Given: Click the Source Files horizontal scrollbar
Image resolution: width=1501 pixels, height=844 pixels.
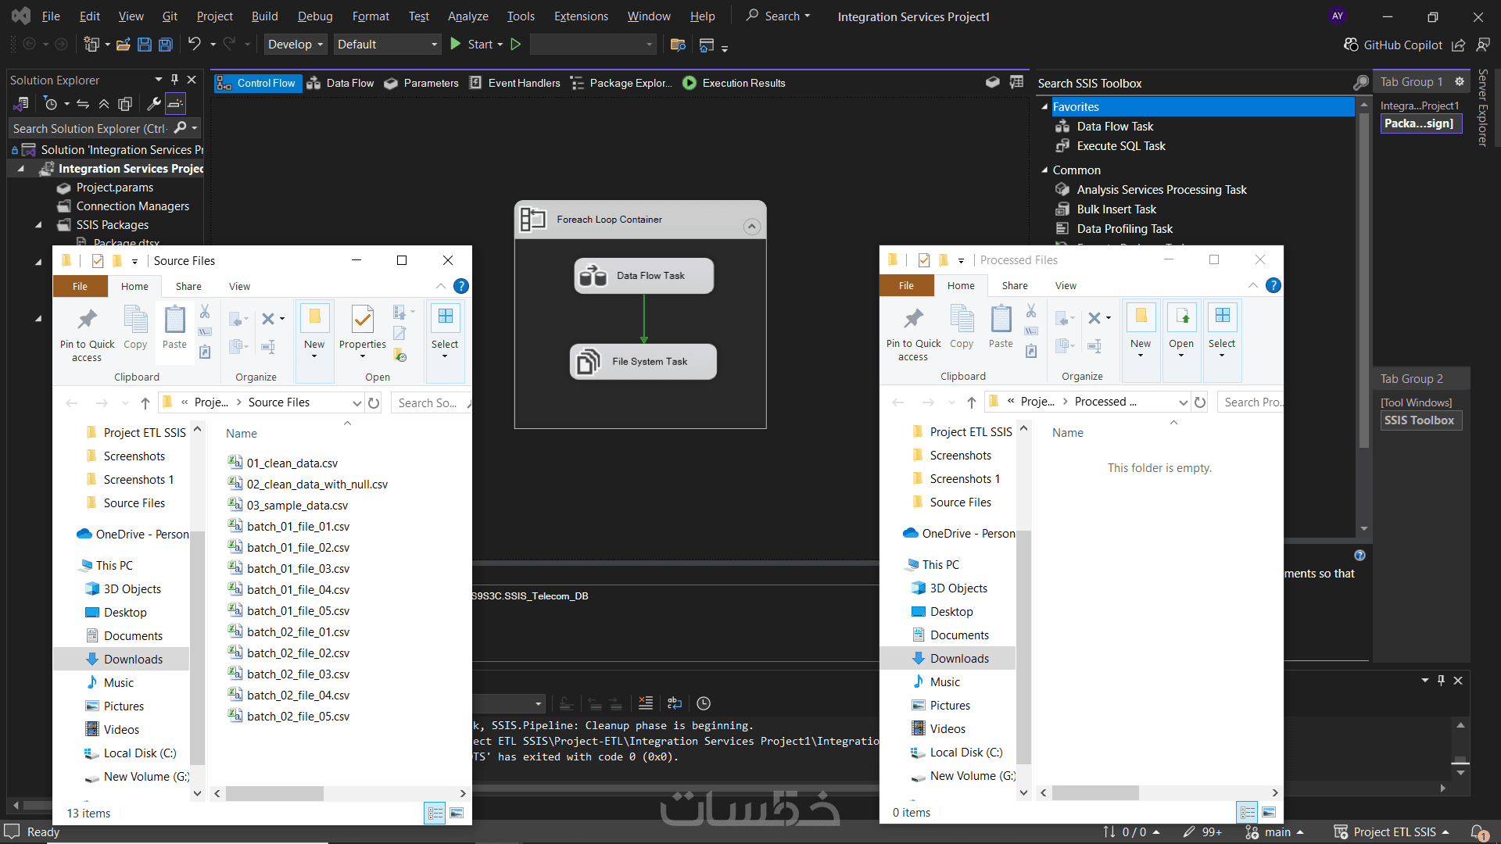Looking at the screenshot, I should [x=274, y=794].
